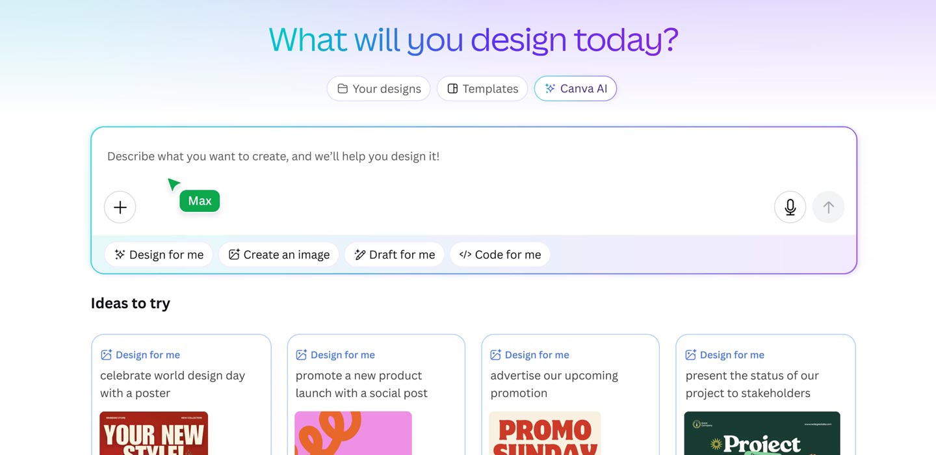This screenshot has width=936, height=455.
Task: Click the Draft for me pen icon
Action: click(359, 254)
